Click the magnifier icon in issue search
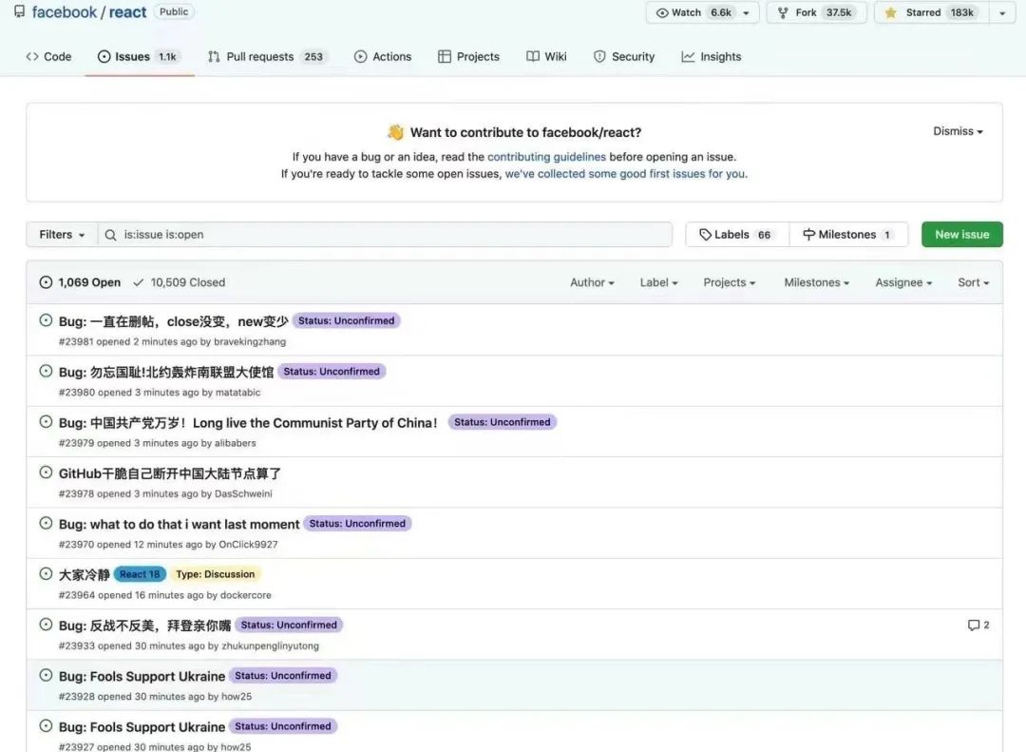Viewport: 1026px width, 752px height. pos(110,235)
